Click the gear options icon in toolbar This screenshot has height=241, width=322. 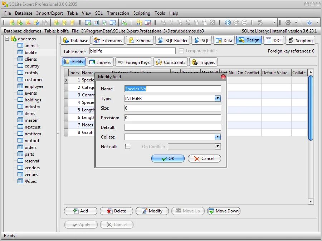[288, 22]
